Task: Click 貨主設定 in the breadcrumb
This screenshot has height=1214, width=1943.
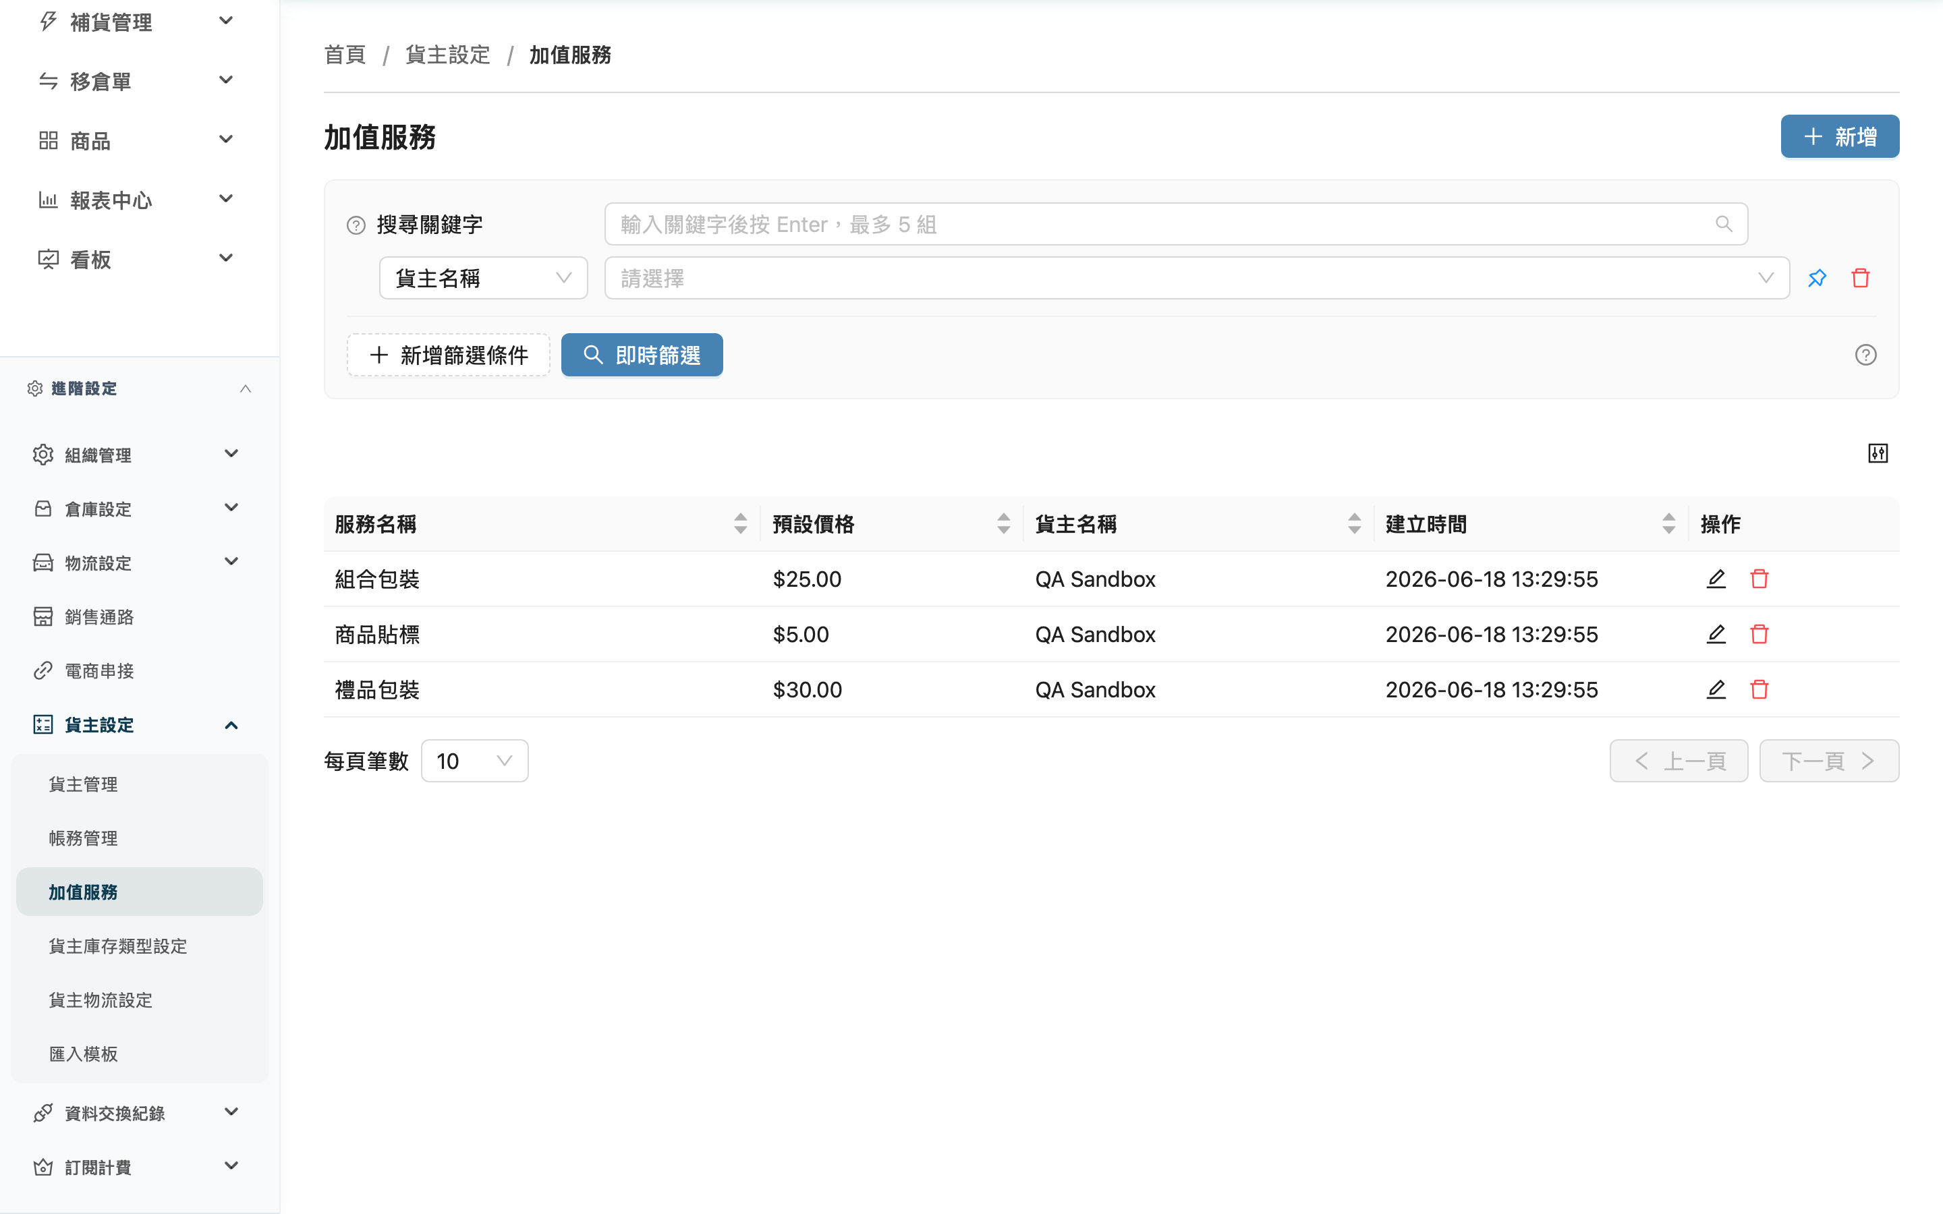Action: [448, 55]
